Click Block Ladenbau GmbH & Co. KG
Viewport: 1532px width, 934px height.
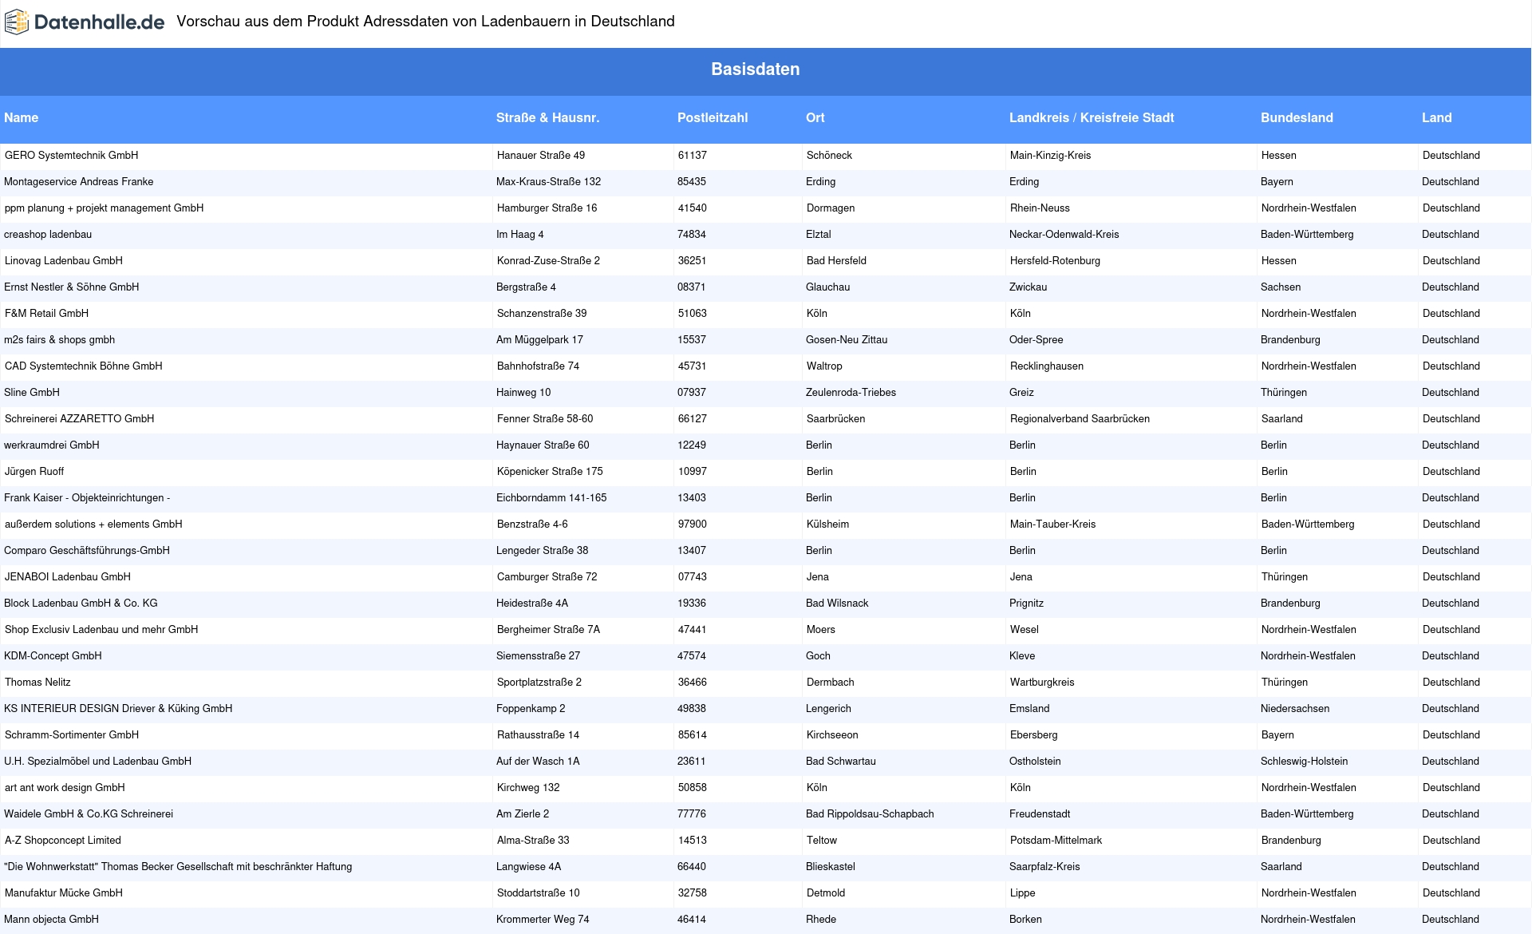pos(81,603)
